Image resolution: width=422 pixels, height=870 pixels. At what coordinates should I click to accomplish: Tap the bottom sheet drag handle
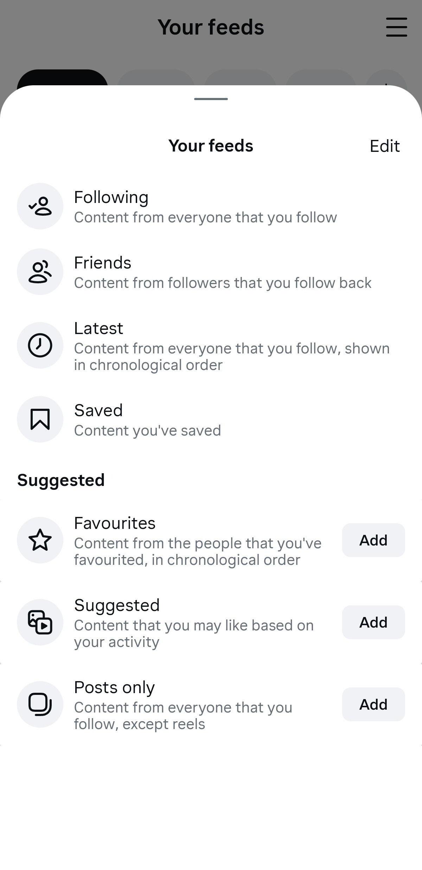211,99
